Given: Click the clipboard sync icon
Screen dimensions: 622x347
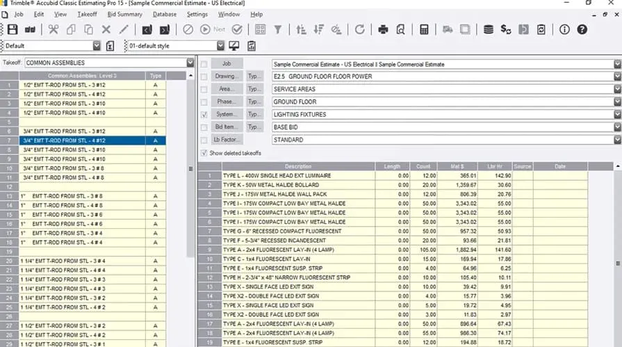Looking at the screenshot, I should click(x=541, y=29).
